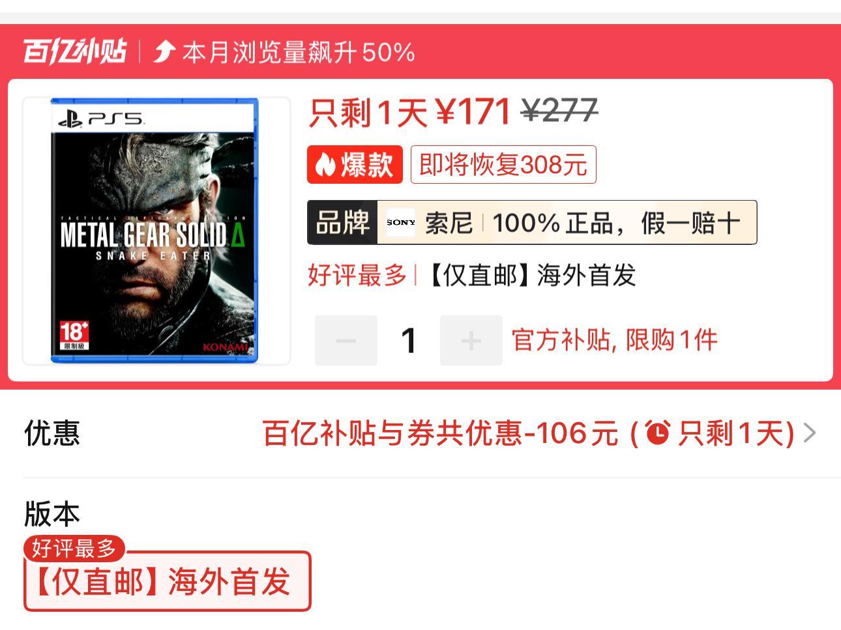Click the PS5 logo on the game cover
The width and height of the screenshot is (841, 630).
coord(101,119)
